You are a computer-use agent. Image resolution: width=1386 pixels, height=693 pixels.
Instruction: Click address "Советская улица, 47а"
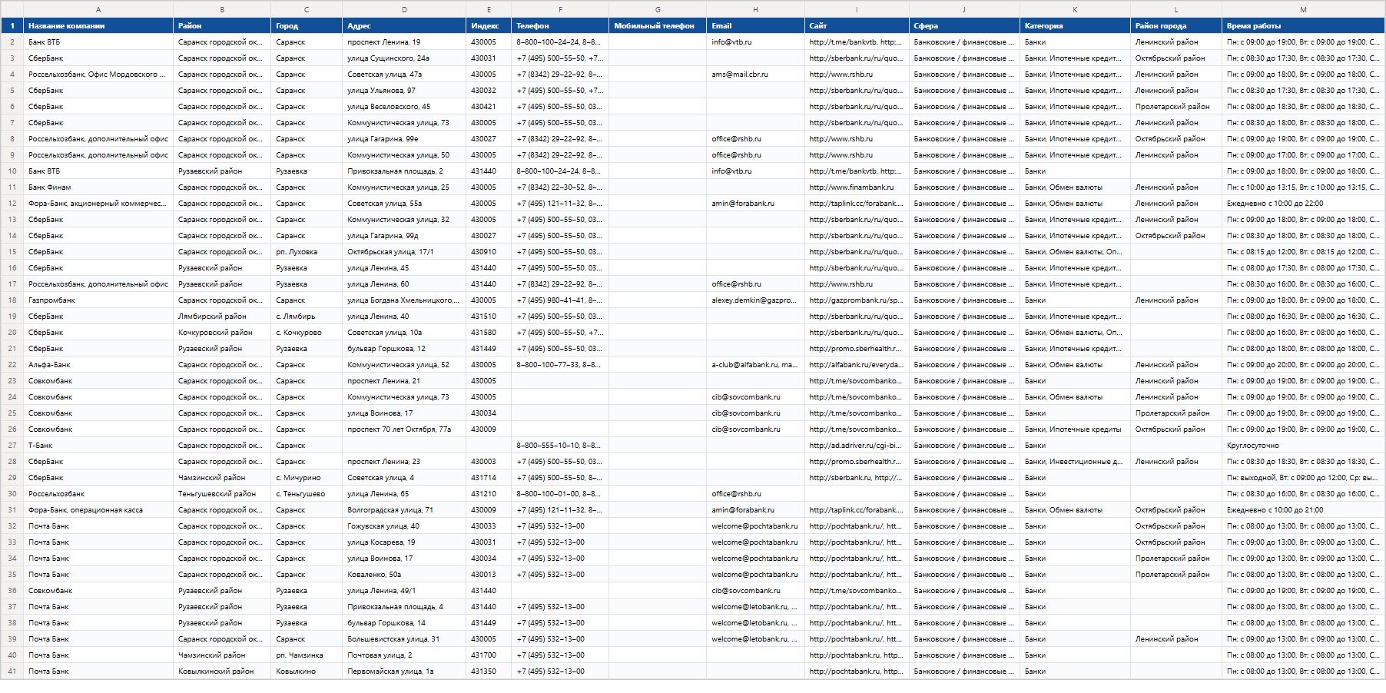(x=404, y=75)
